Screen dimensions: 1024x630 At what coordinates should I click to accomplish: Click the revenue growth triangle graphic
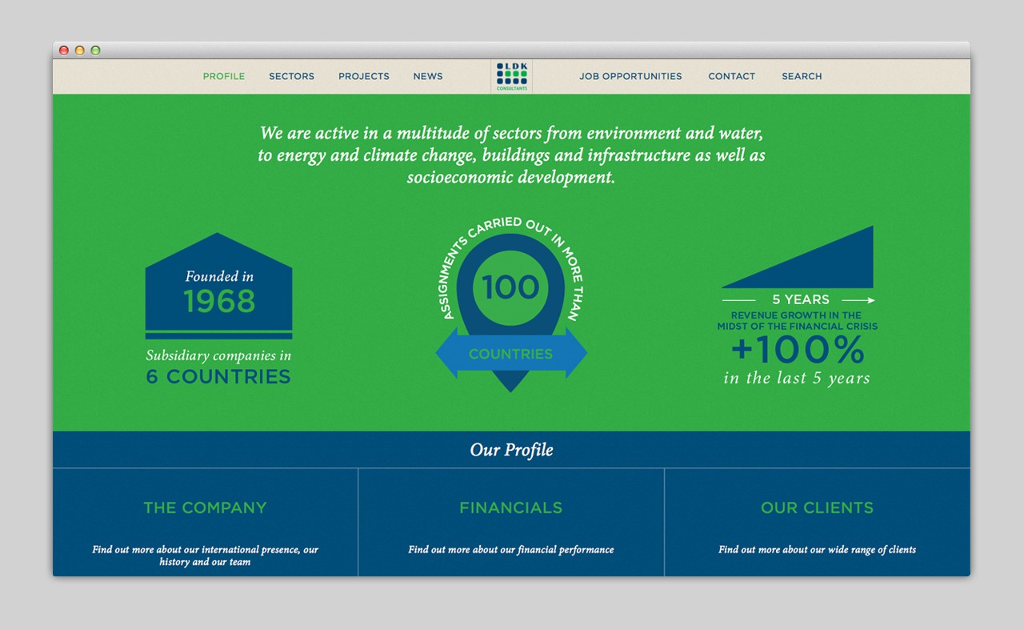click(x=798, y=257)
